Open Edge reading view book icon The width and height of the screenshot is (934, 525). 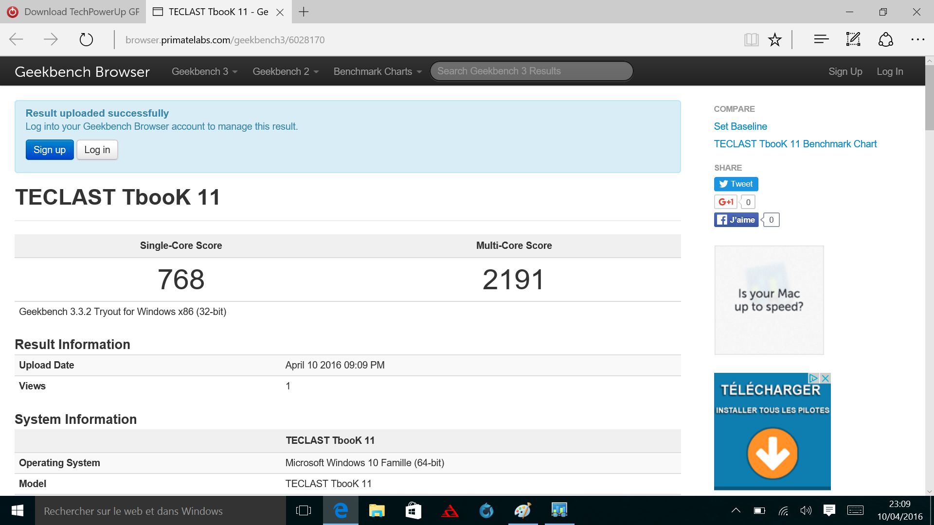(751, 40)
